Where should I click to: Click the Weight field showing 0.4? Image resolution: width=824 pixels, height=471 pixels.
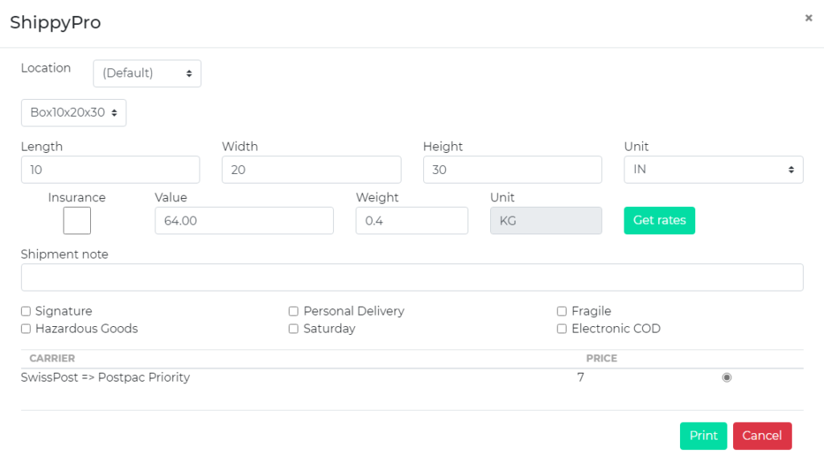[x=411, y=220]
